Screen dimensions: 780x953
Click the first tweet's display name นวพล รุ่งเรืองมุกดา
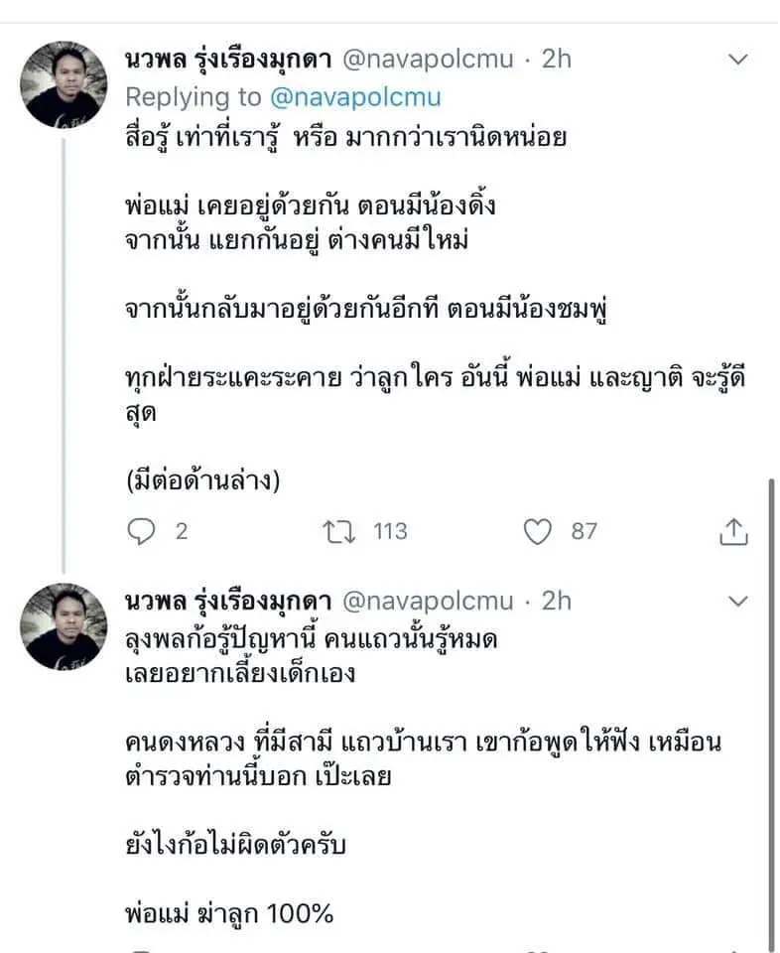click(228, 60)
